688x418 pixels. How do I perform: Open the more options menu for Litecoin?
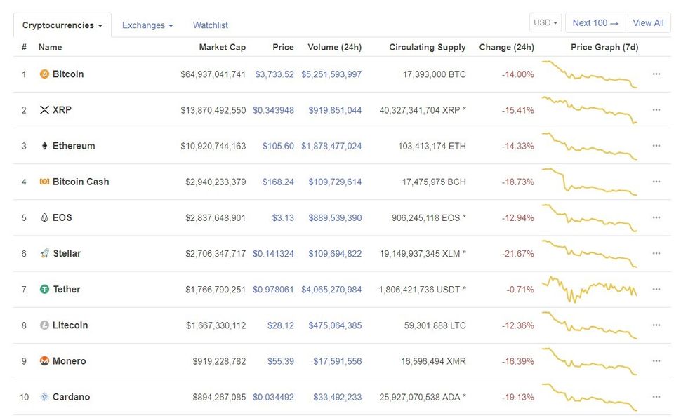pyautogui.click(x=656, y=325)
